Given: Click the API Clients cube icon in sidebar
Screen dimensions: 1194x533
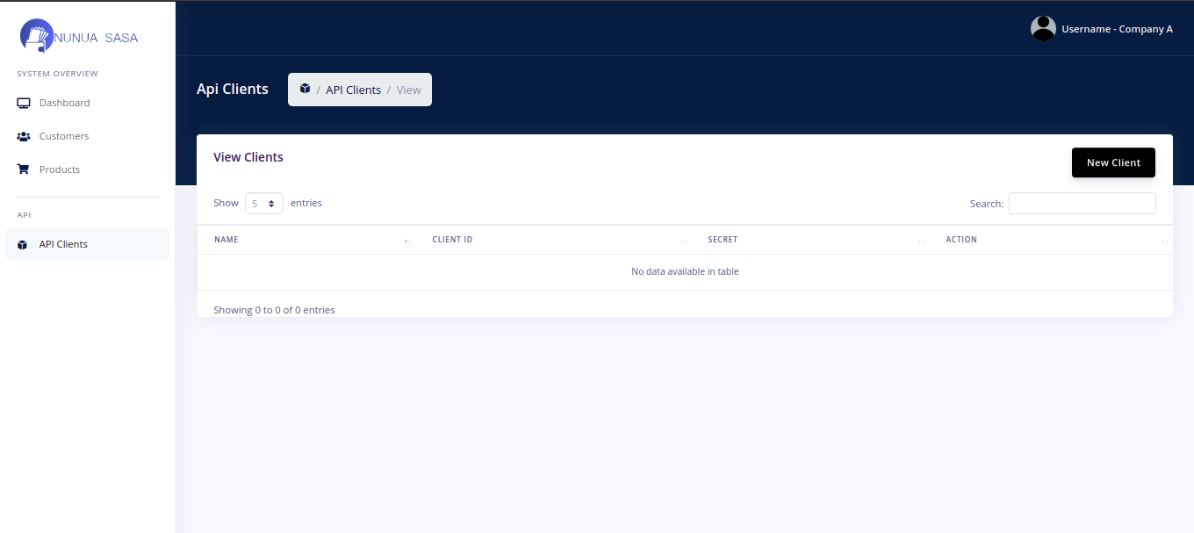Looking at the screenshot, I should point(23,245).
